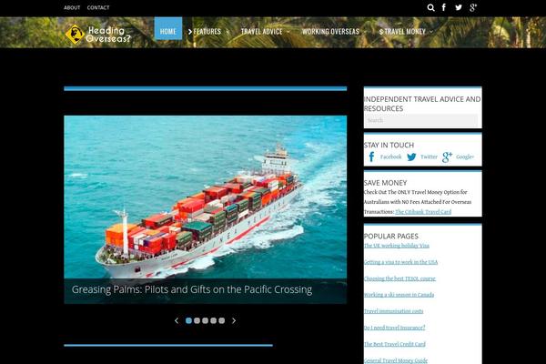Go to previous slide with left arrow
The height and width of the screenshot is (364, 546).
[x=177, y=320]
